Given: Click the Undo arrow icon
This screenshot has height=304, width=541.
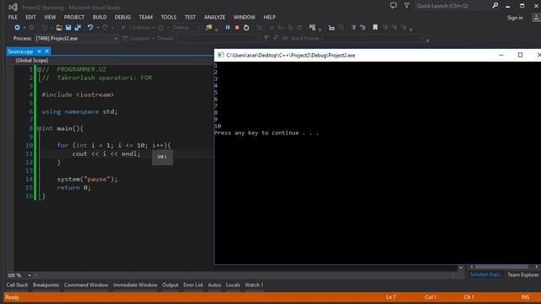Looking at the screenshot, I should click(90, 28).
